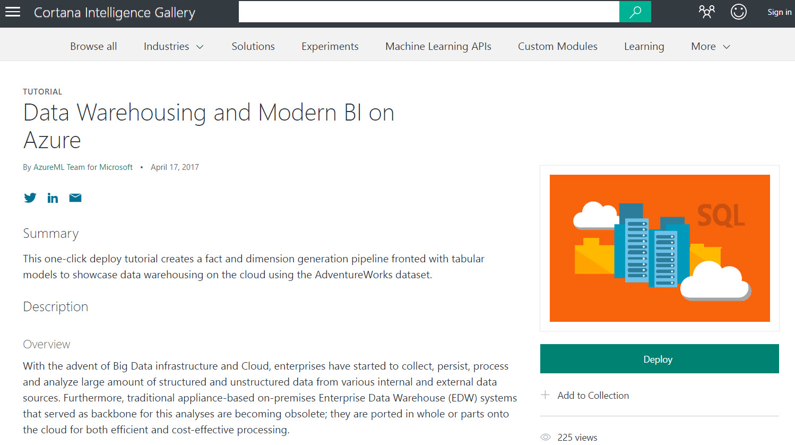Click the smiley feedback icon

coord(739,12)
